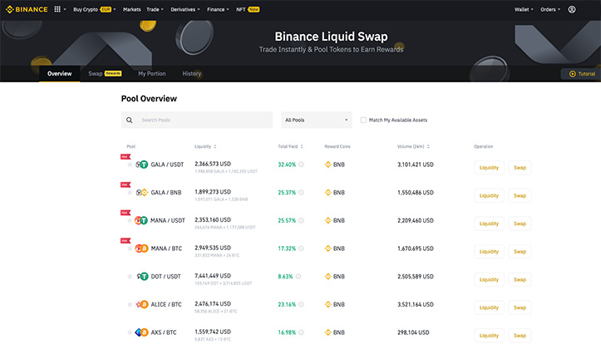Click the Tutorial play icon
601x349 pixels.
point(572,74)
